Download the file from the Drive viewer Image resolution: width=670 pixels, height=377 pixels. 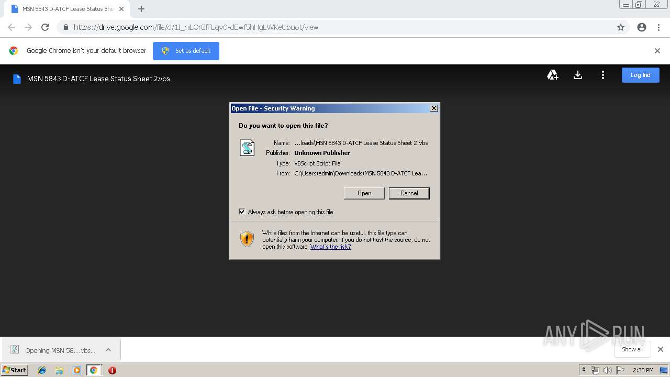pyautogui.click(x=578, y=75)
